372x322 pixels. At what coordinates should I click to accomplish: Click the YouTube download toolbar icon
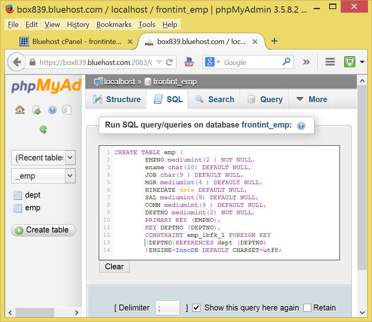(189, 62)
